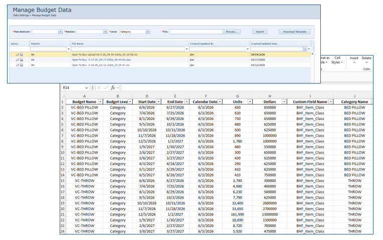The width and height of the screenshot is (383, 240).
Task: Expand the Excel formula bar chevron
Action: click(x=118, y=87)
